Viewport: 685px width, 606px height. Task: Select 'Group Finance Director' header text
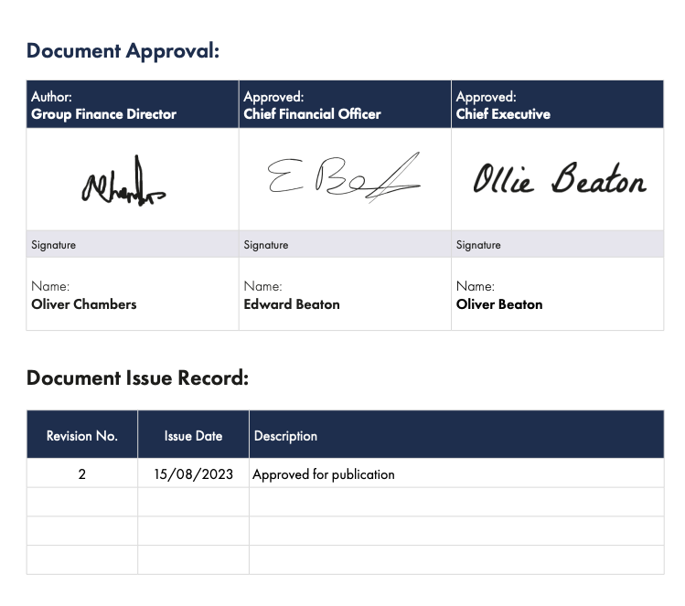(103, 114)
